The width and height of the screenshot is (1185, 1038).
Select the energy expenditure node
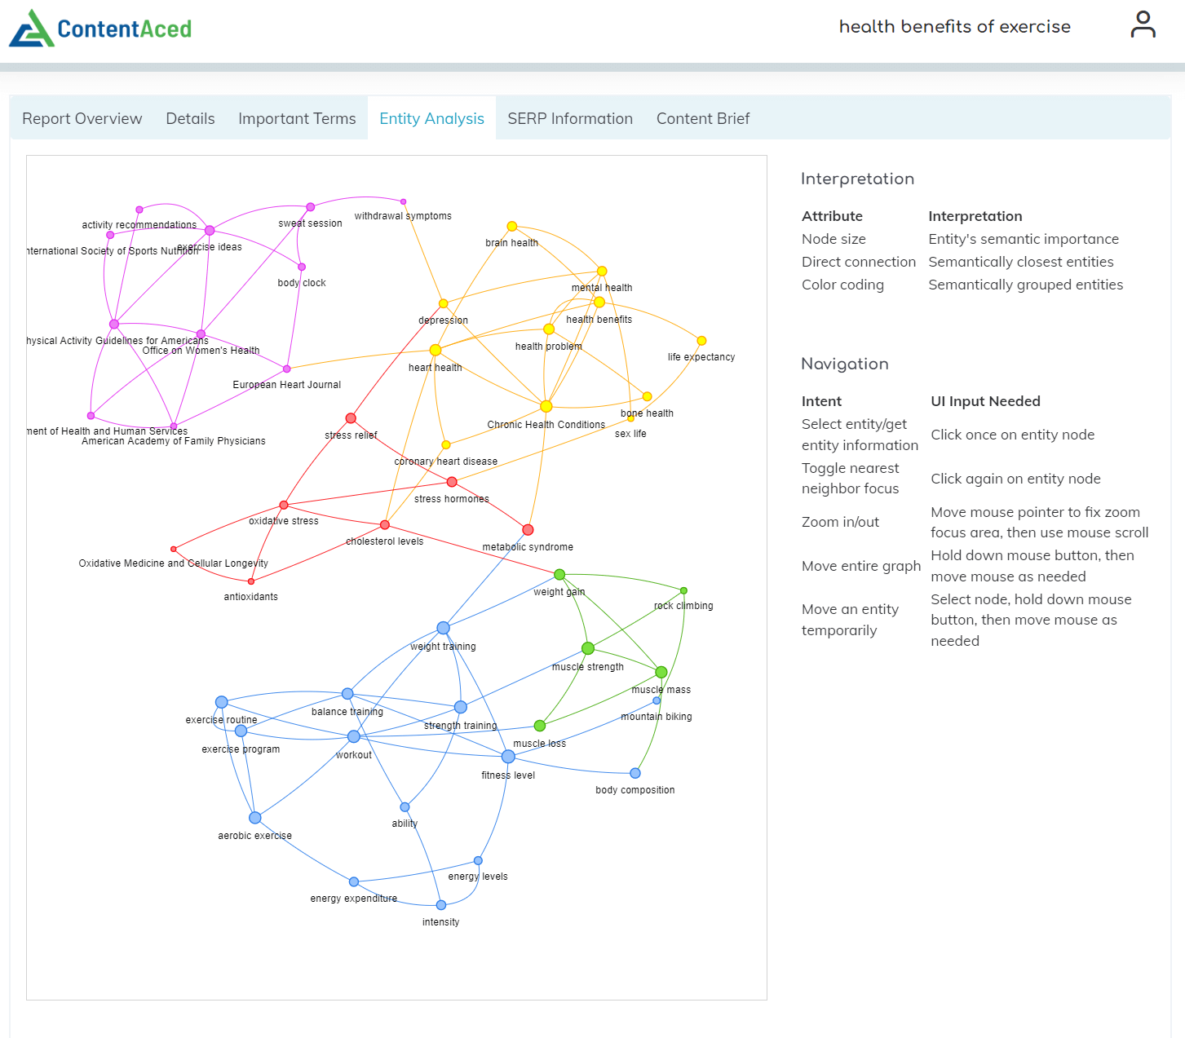tap(354, 881)
